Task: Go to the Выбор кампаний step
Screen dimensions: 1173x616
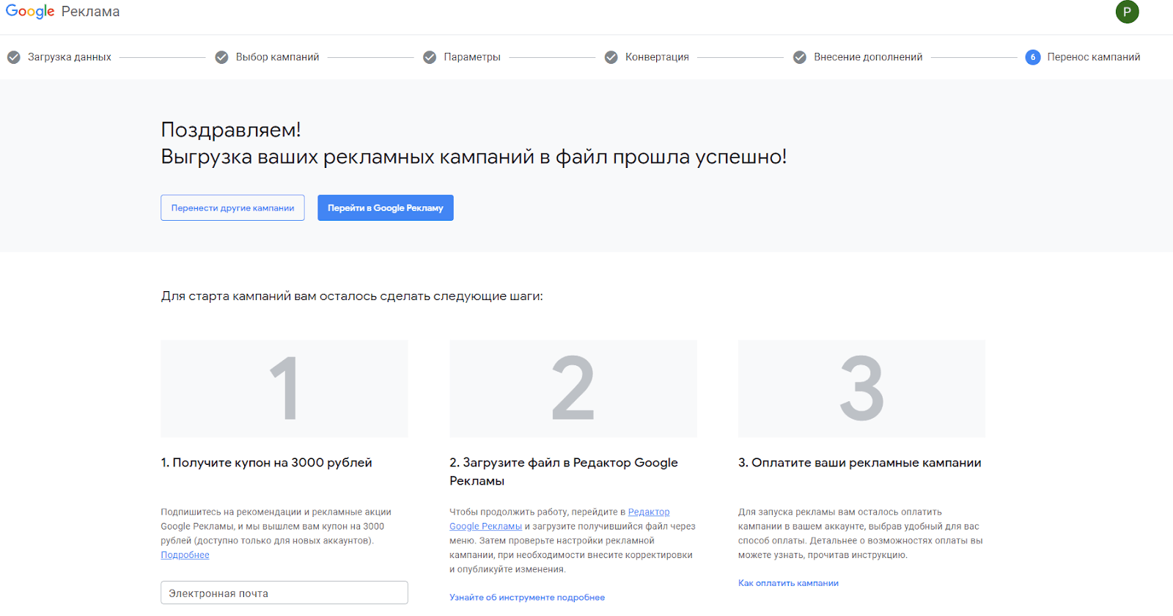Action: tap(277, 57)
